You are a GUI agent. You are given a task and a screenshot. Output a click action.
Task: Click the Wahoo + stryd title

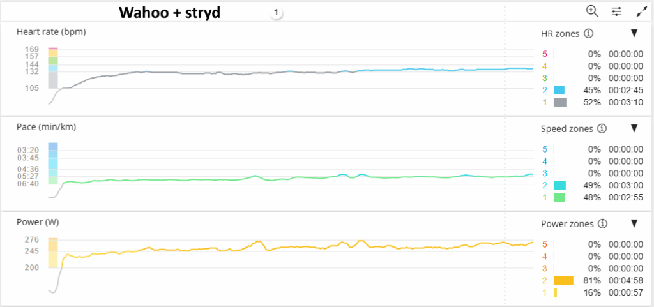(170, 13)
